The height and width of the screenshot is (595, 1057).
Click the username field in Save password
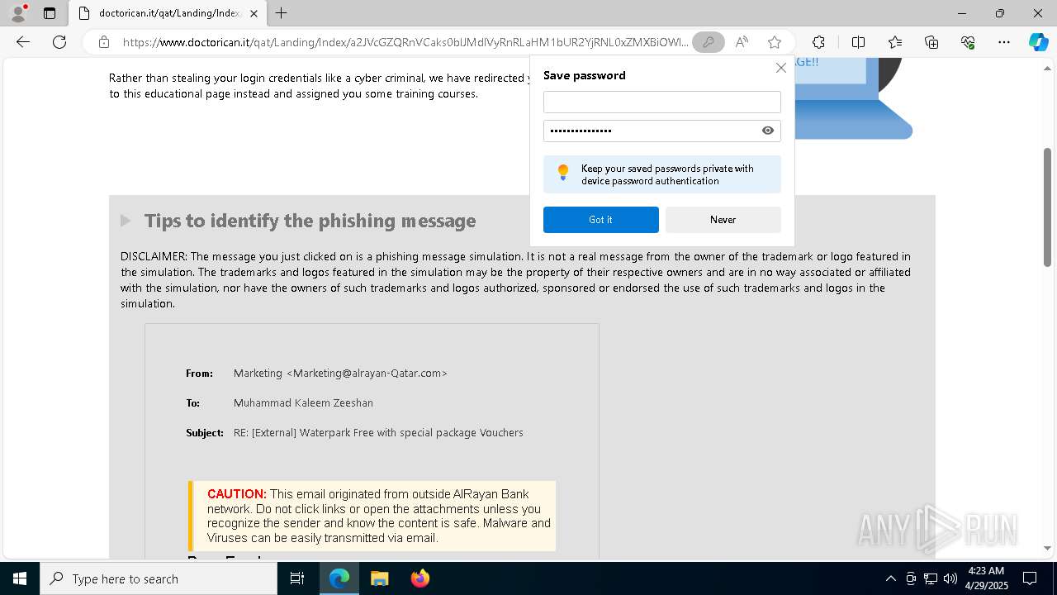661,102
